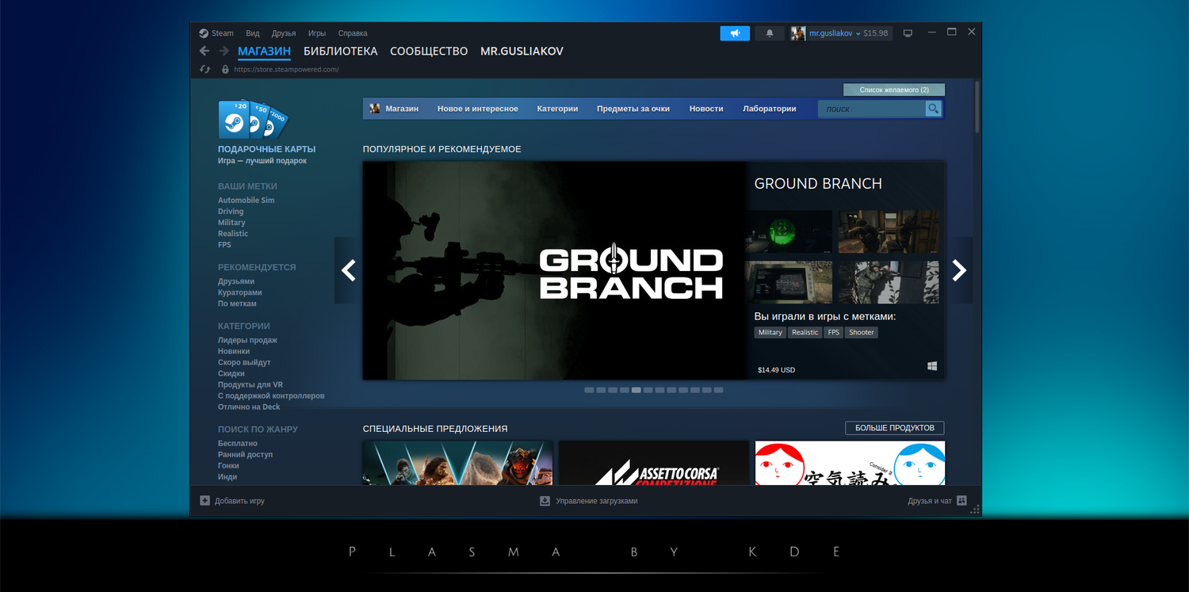Click the magnifier search button
The width and height of the screenshot is (1189, 592).
934,109
